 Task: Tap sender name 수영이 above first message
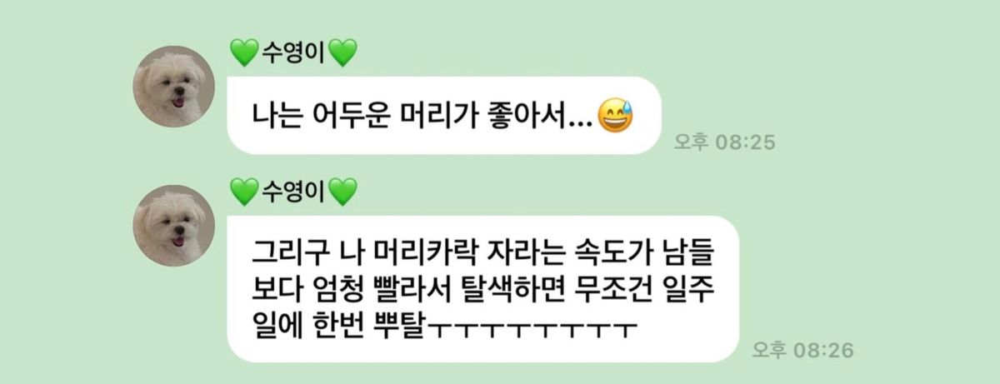coord(293,54)
